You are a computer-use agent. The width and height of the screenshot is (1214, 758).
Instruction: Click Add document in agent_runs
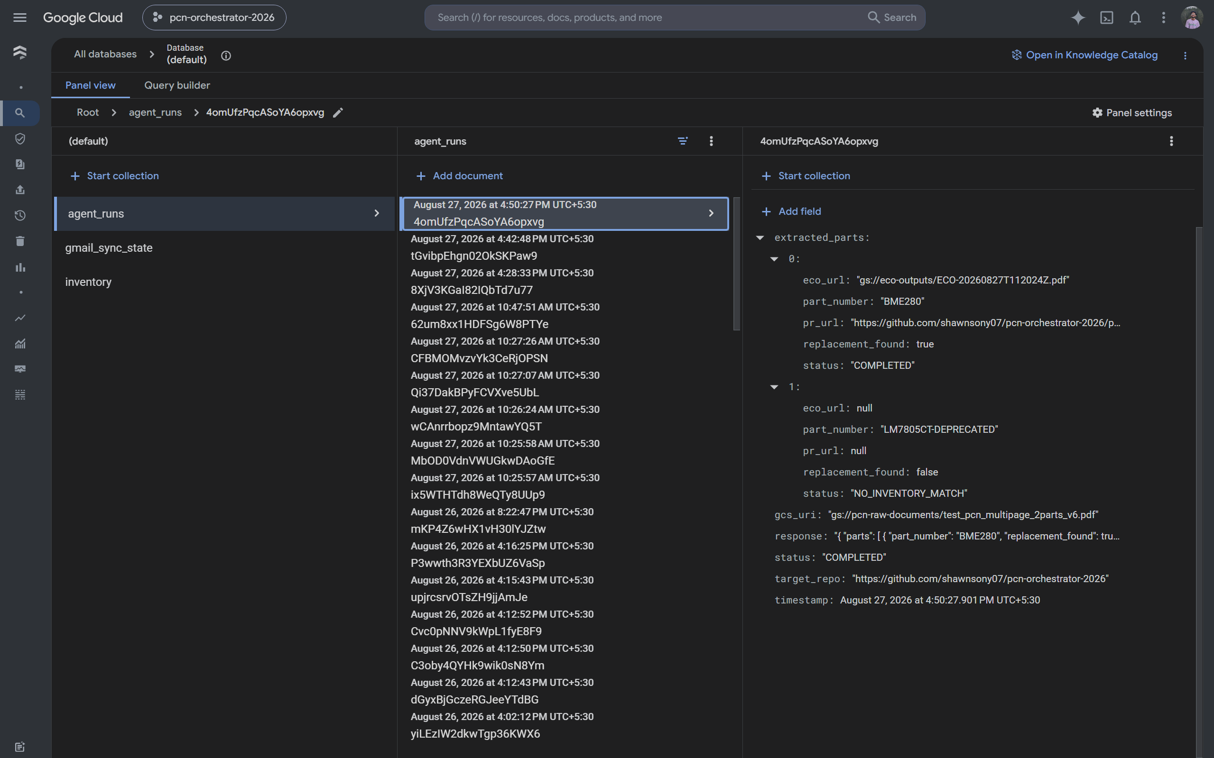(x=460, y=176)
